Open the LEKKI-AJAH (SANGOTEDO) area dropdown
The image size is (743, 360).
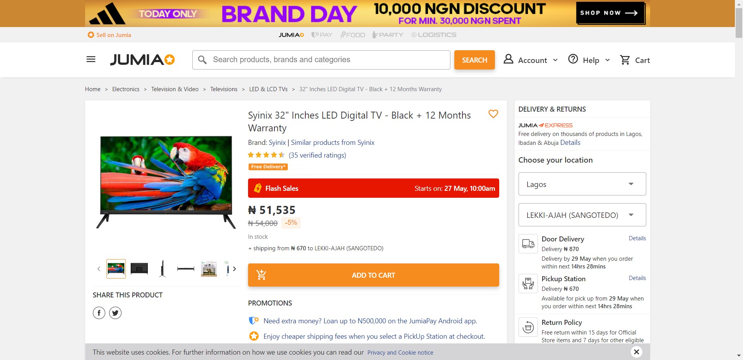click(x=582, y=215)
